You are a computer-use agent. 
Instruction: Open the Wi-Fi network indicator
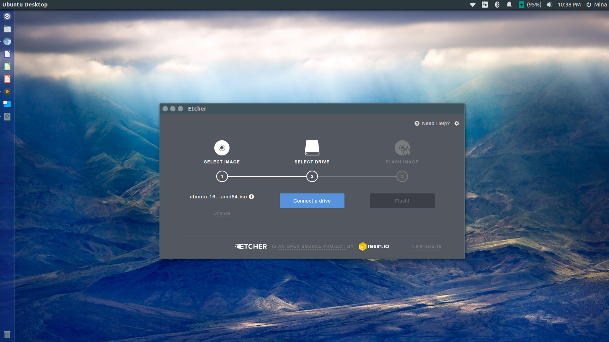473,5
